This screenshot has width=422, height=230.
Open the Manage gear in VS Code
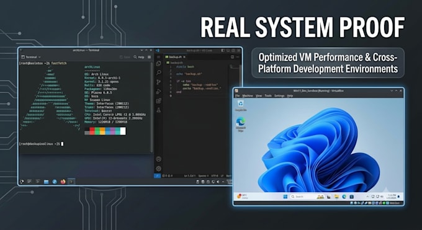pos(158,169)
